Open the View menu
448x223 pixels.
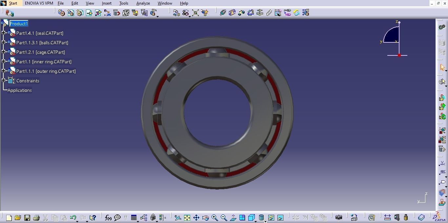coord(90,3)
